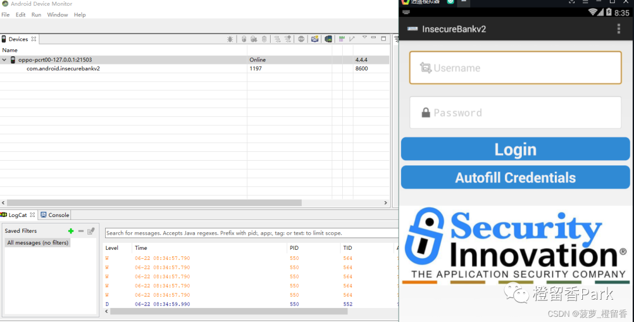The height and width of the screenshot is (322, 634).
Task: Click the Screen Capture camera icon
Action: (315, 39)
